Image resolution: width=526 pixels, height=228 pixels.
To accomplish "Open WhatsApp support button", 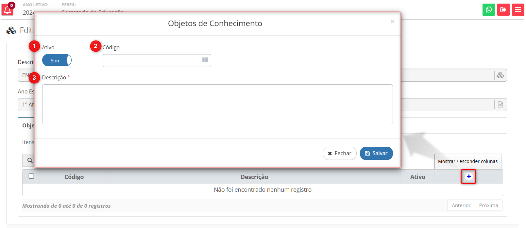I will pyautogui.click(x=488, y=10).
